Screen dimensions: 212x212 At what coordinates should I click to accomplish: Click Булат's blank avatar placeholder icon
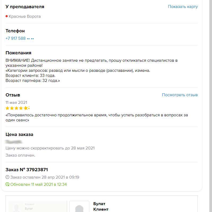(x=79, y=209)
